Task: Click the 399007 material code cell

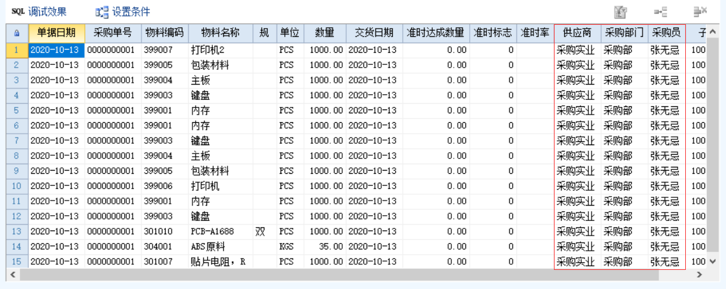Action: pos(165,50)
